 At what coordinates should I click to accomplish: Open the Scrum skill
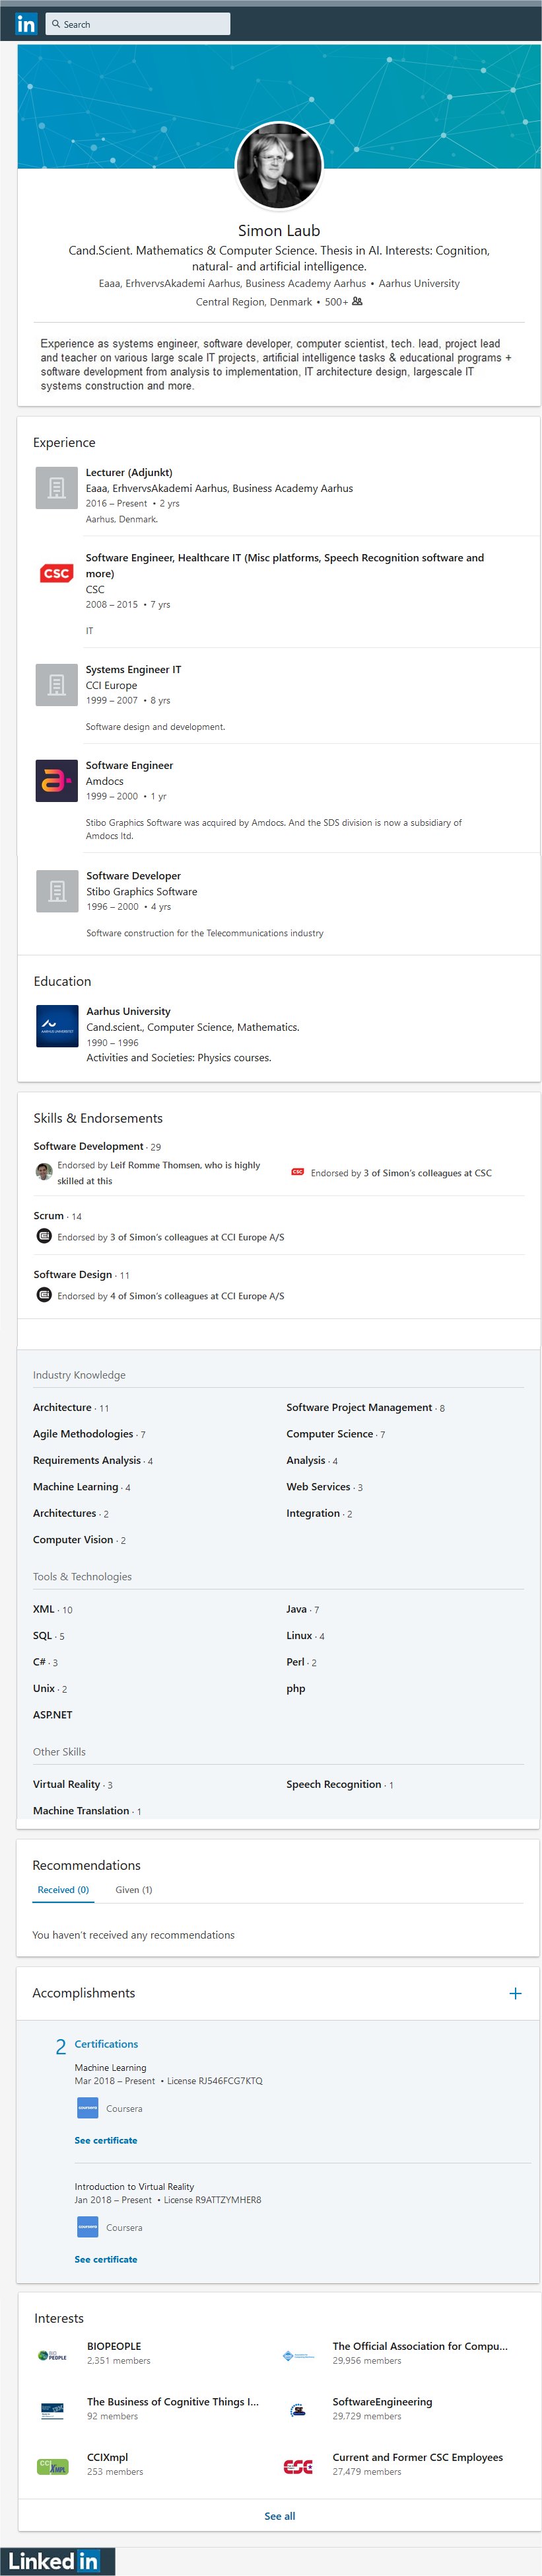(x=48, y=1215)
